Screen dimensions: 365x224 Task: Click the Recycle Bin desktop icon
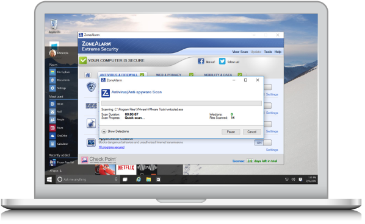(54, 24)
